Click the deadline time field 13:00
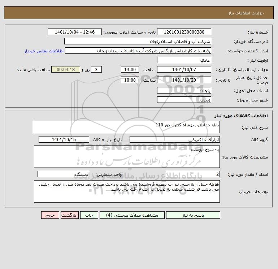 point(130,70)
